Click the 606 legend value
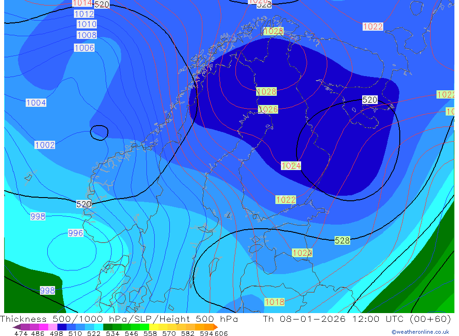Viewport: 459px width, 336px height. point(221,333)
